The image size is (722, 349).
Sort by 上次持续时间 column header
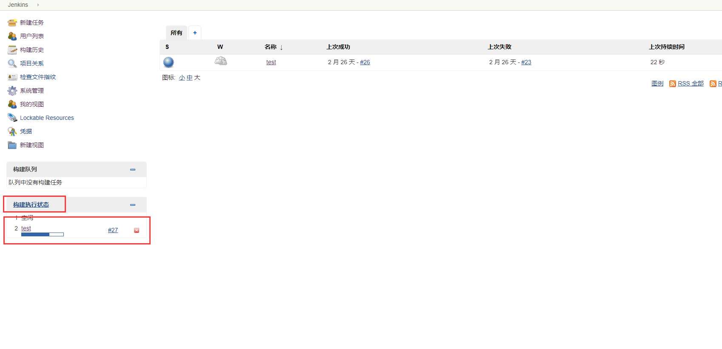coord(667,47)
